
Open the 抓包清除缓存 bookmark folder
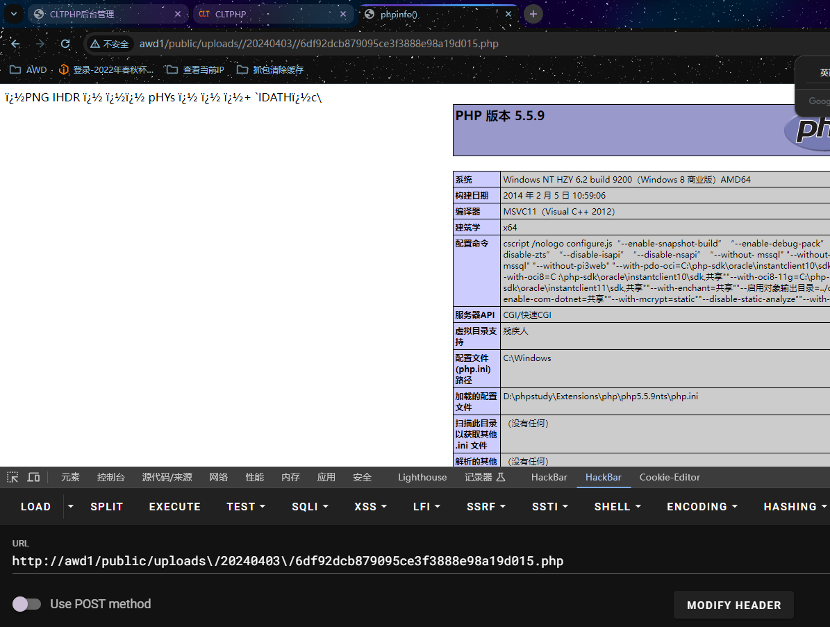270,70
